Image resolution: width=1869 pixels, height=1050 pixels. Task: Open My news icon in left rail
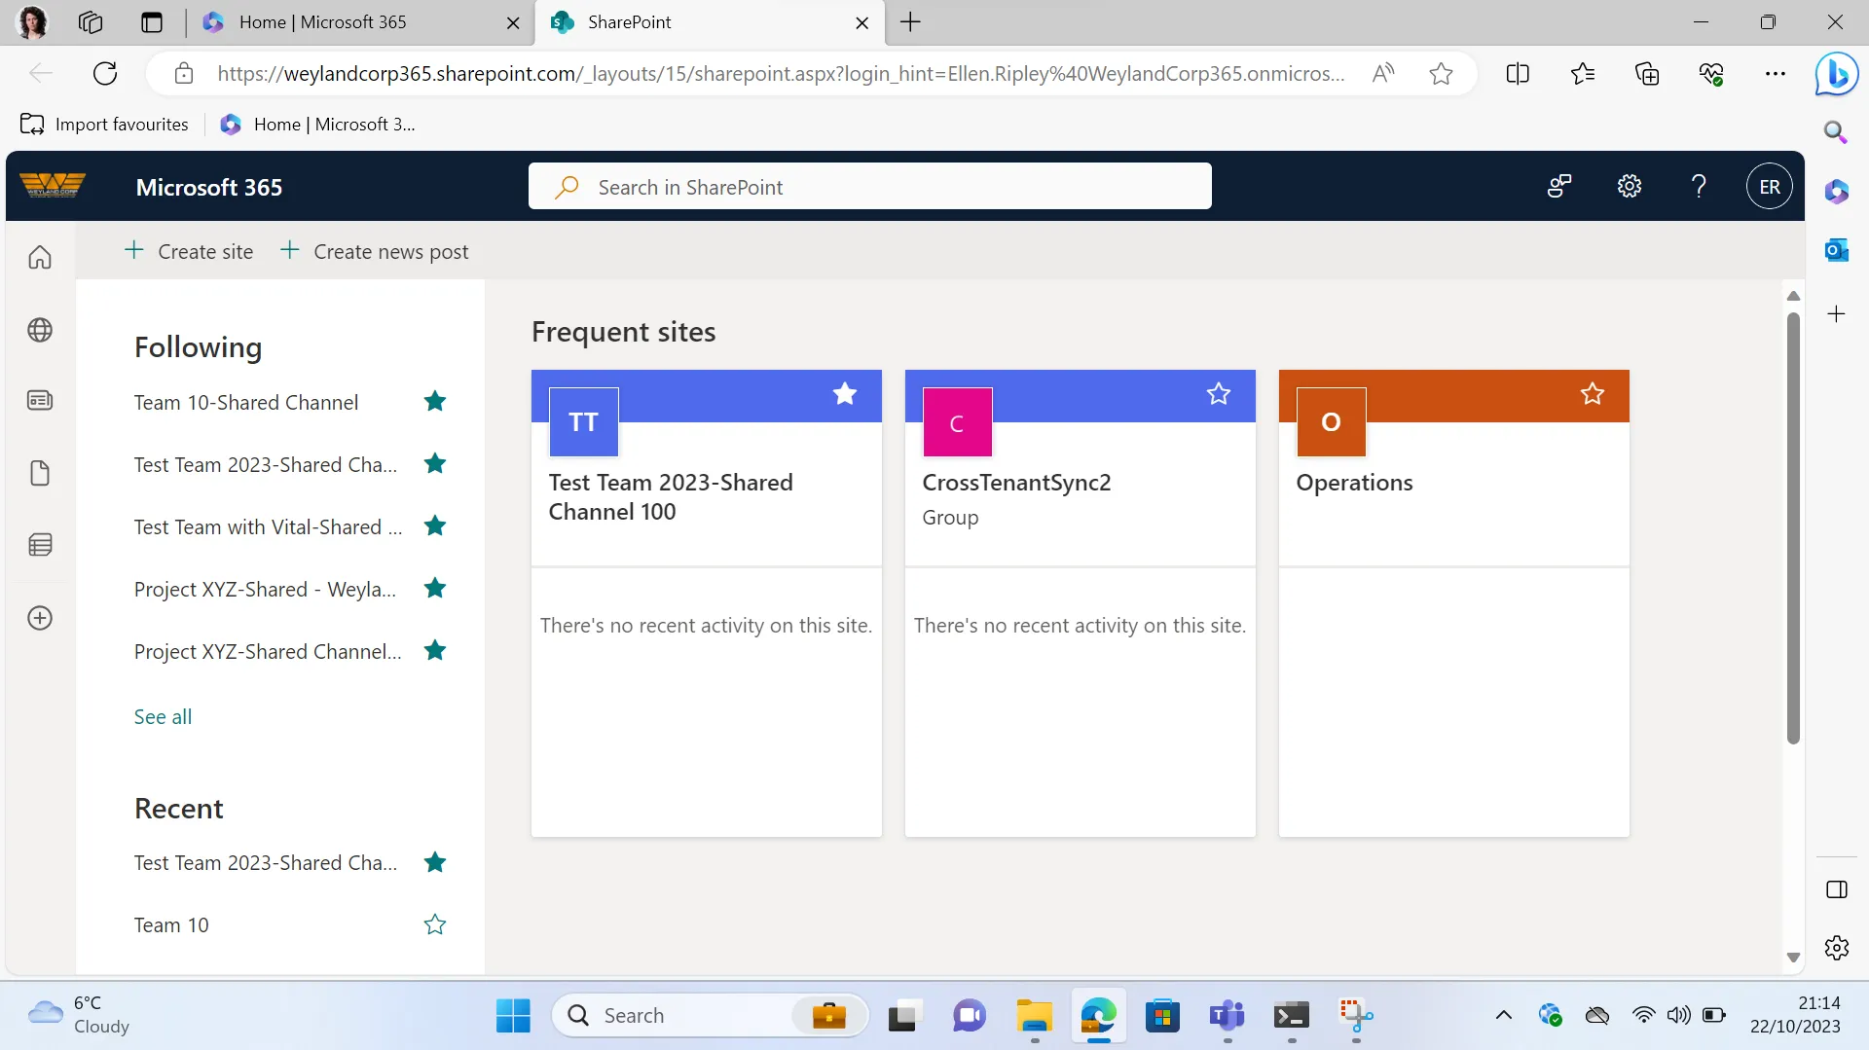[40, 401]
